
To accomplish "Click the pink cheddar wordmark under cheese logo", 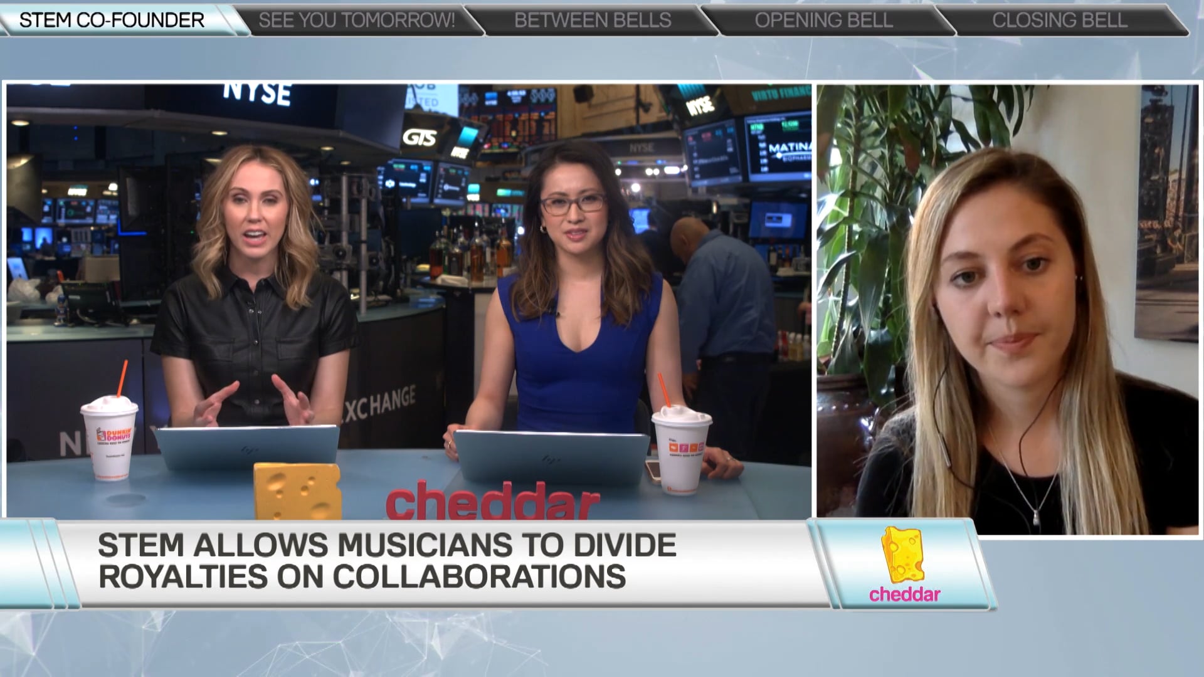I will coord(904,594).
